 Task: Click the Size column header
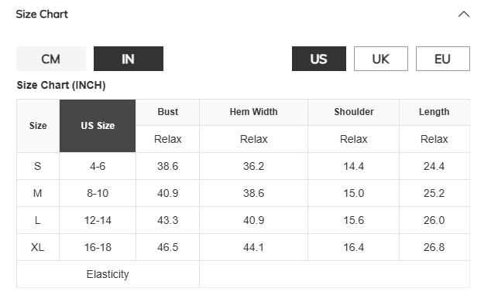pyautogui.click(x=38, y=126)
